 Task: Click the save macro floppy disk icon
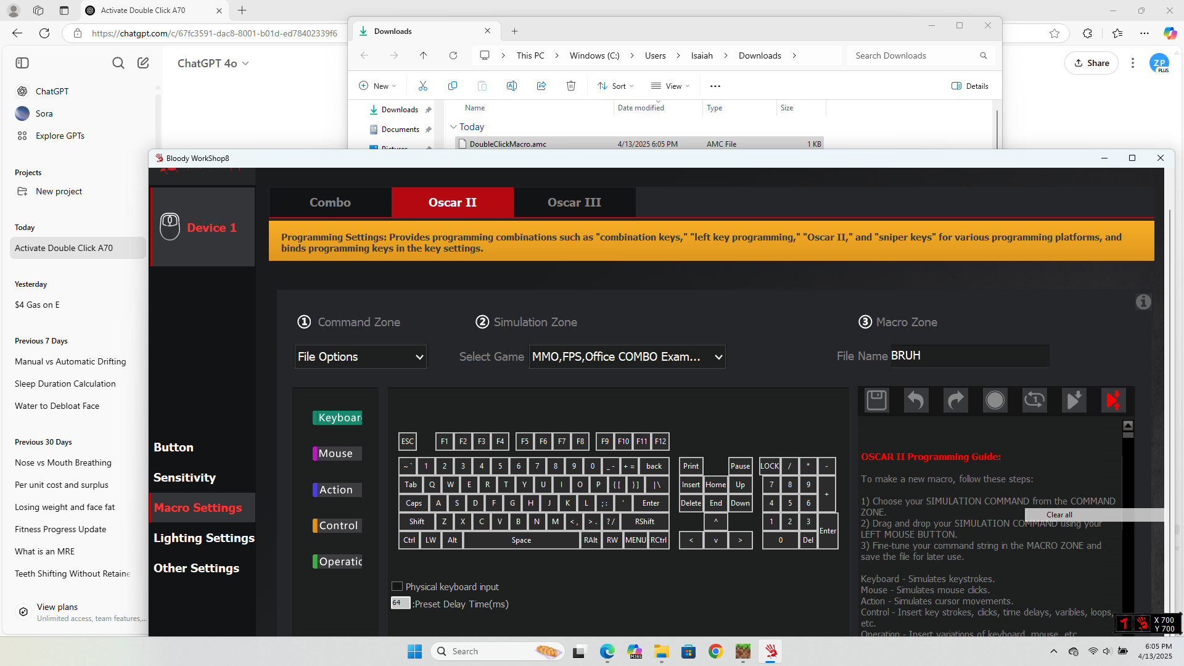coord(876,400)
